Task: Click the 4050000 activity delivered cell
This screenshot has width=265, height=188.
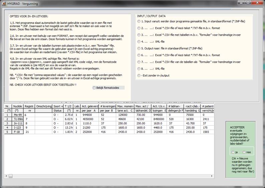Action: click(x=89, y=119)
